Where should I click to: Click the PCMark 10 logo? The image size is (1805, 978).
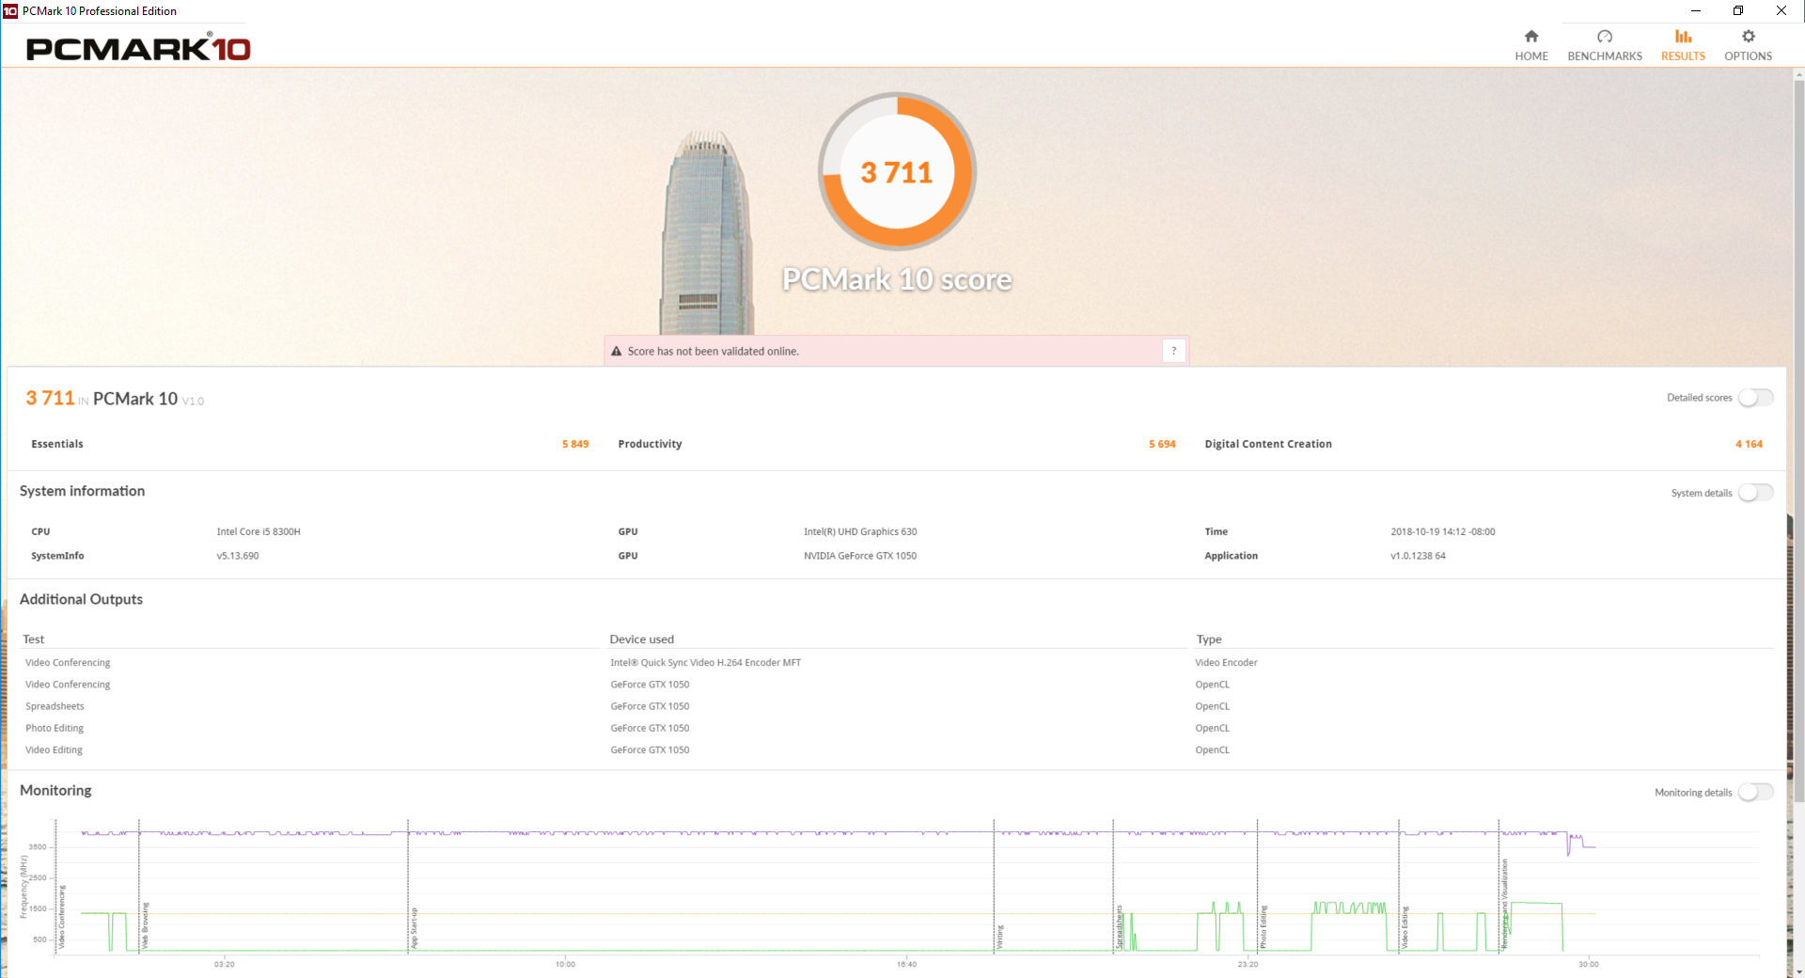click(138, 48)
